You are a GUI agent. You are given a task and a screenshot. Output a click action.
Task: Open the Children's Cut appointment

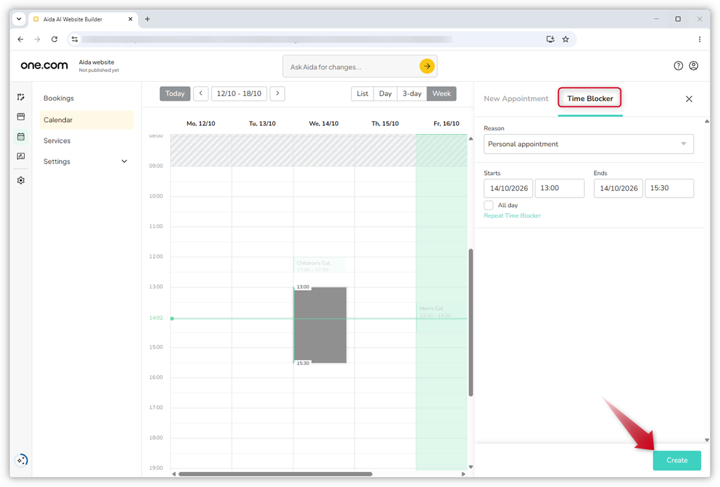pos(319,265)
